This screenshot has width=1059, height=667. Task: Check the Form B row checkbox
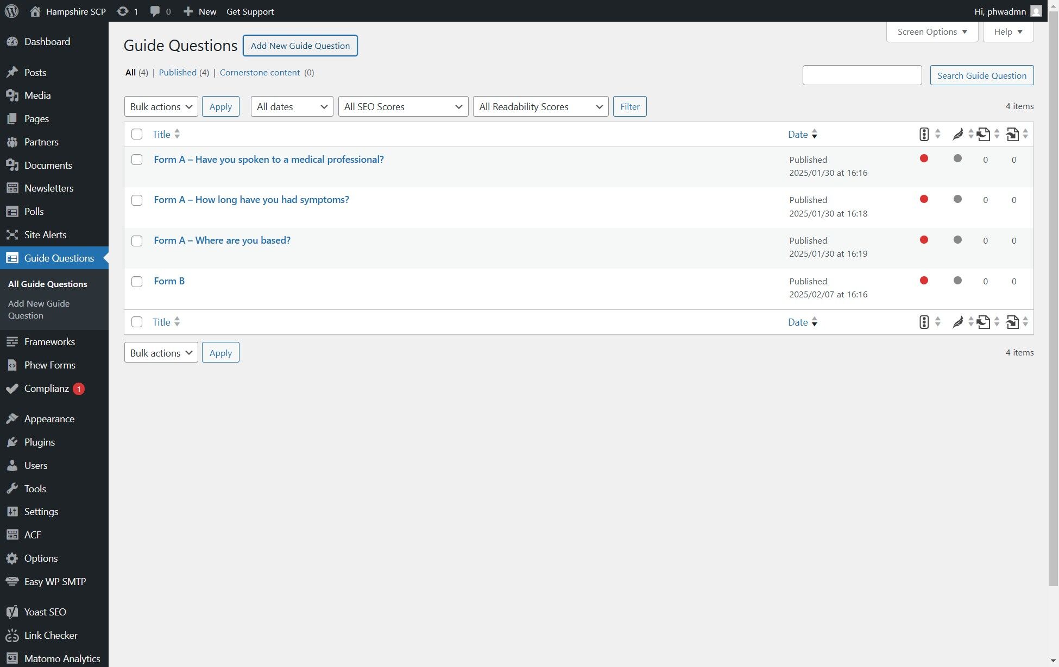point(137,282)
